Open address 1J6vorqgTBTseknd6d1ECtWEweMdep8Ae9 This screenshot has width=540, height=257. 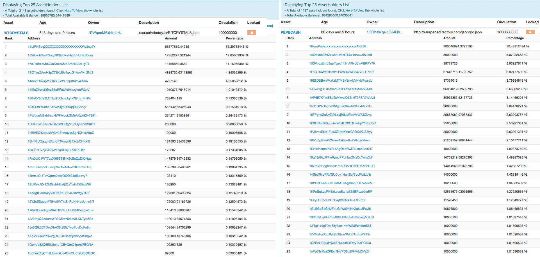point(341,89)
